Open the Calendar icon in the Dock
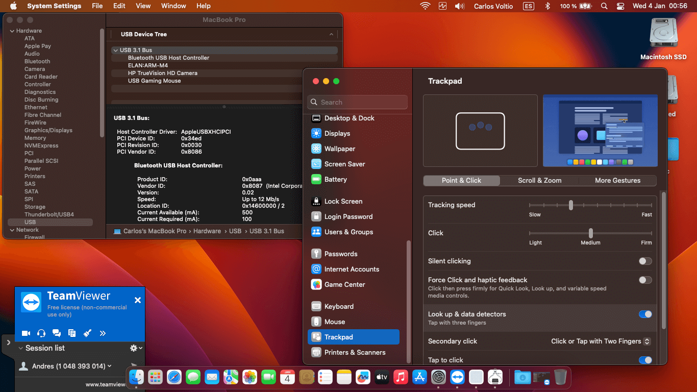This screenshot has width=697, height=392. [x=287, y=377]
